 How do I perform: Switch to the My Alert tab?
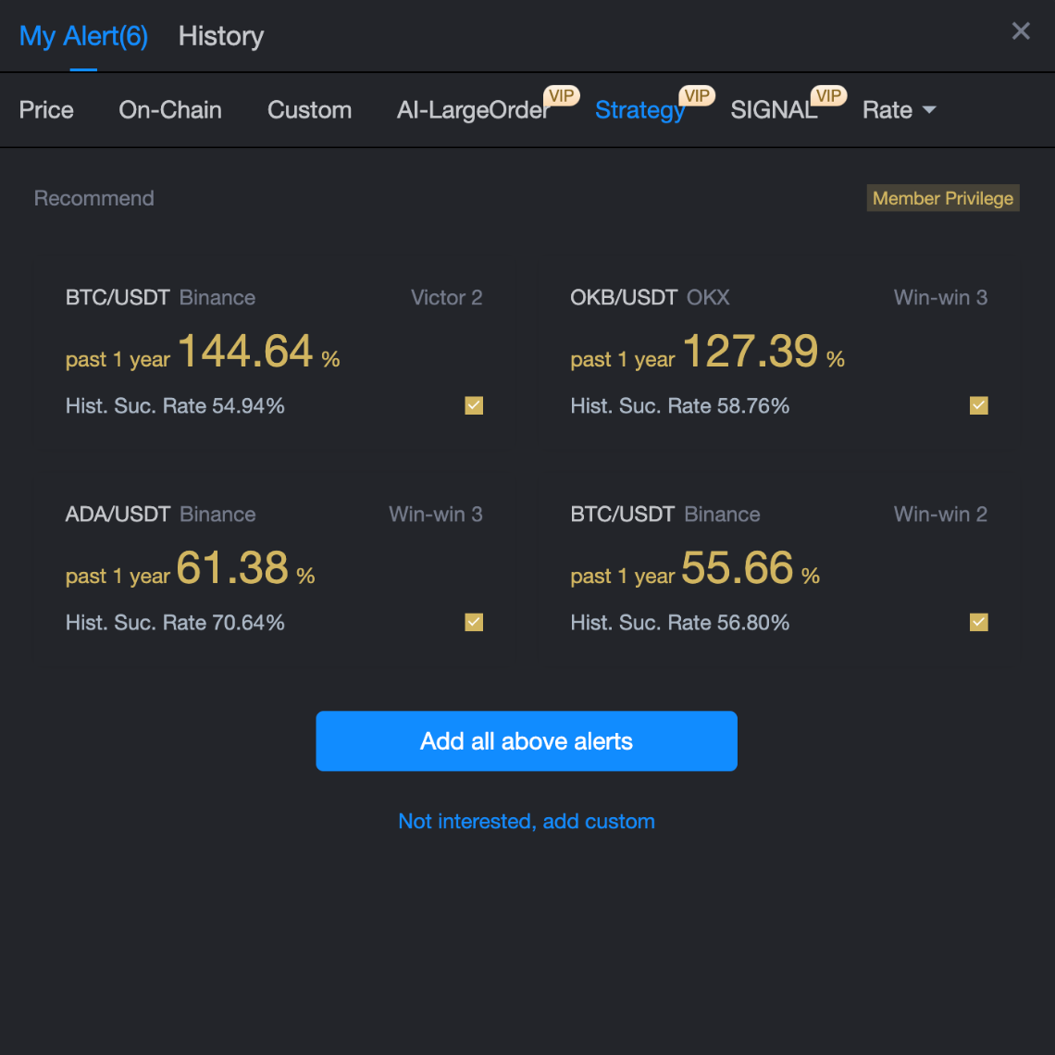pos(83,36)
